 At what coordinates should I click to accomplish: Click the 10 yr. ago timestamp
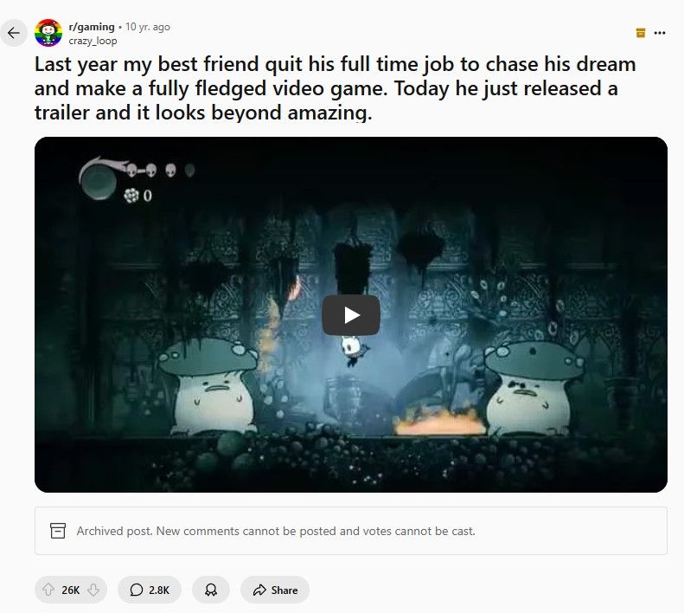click(148, 27)
